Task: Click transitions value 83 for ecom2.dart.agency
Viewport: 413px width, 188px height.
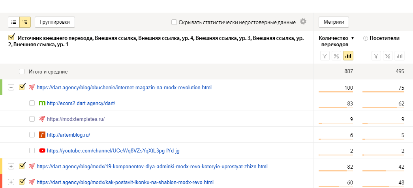Action: [x=349, y=103]
